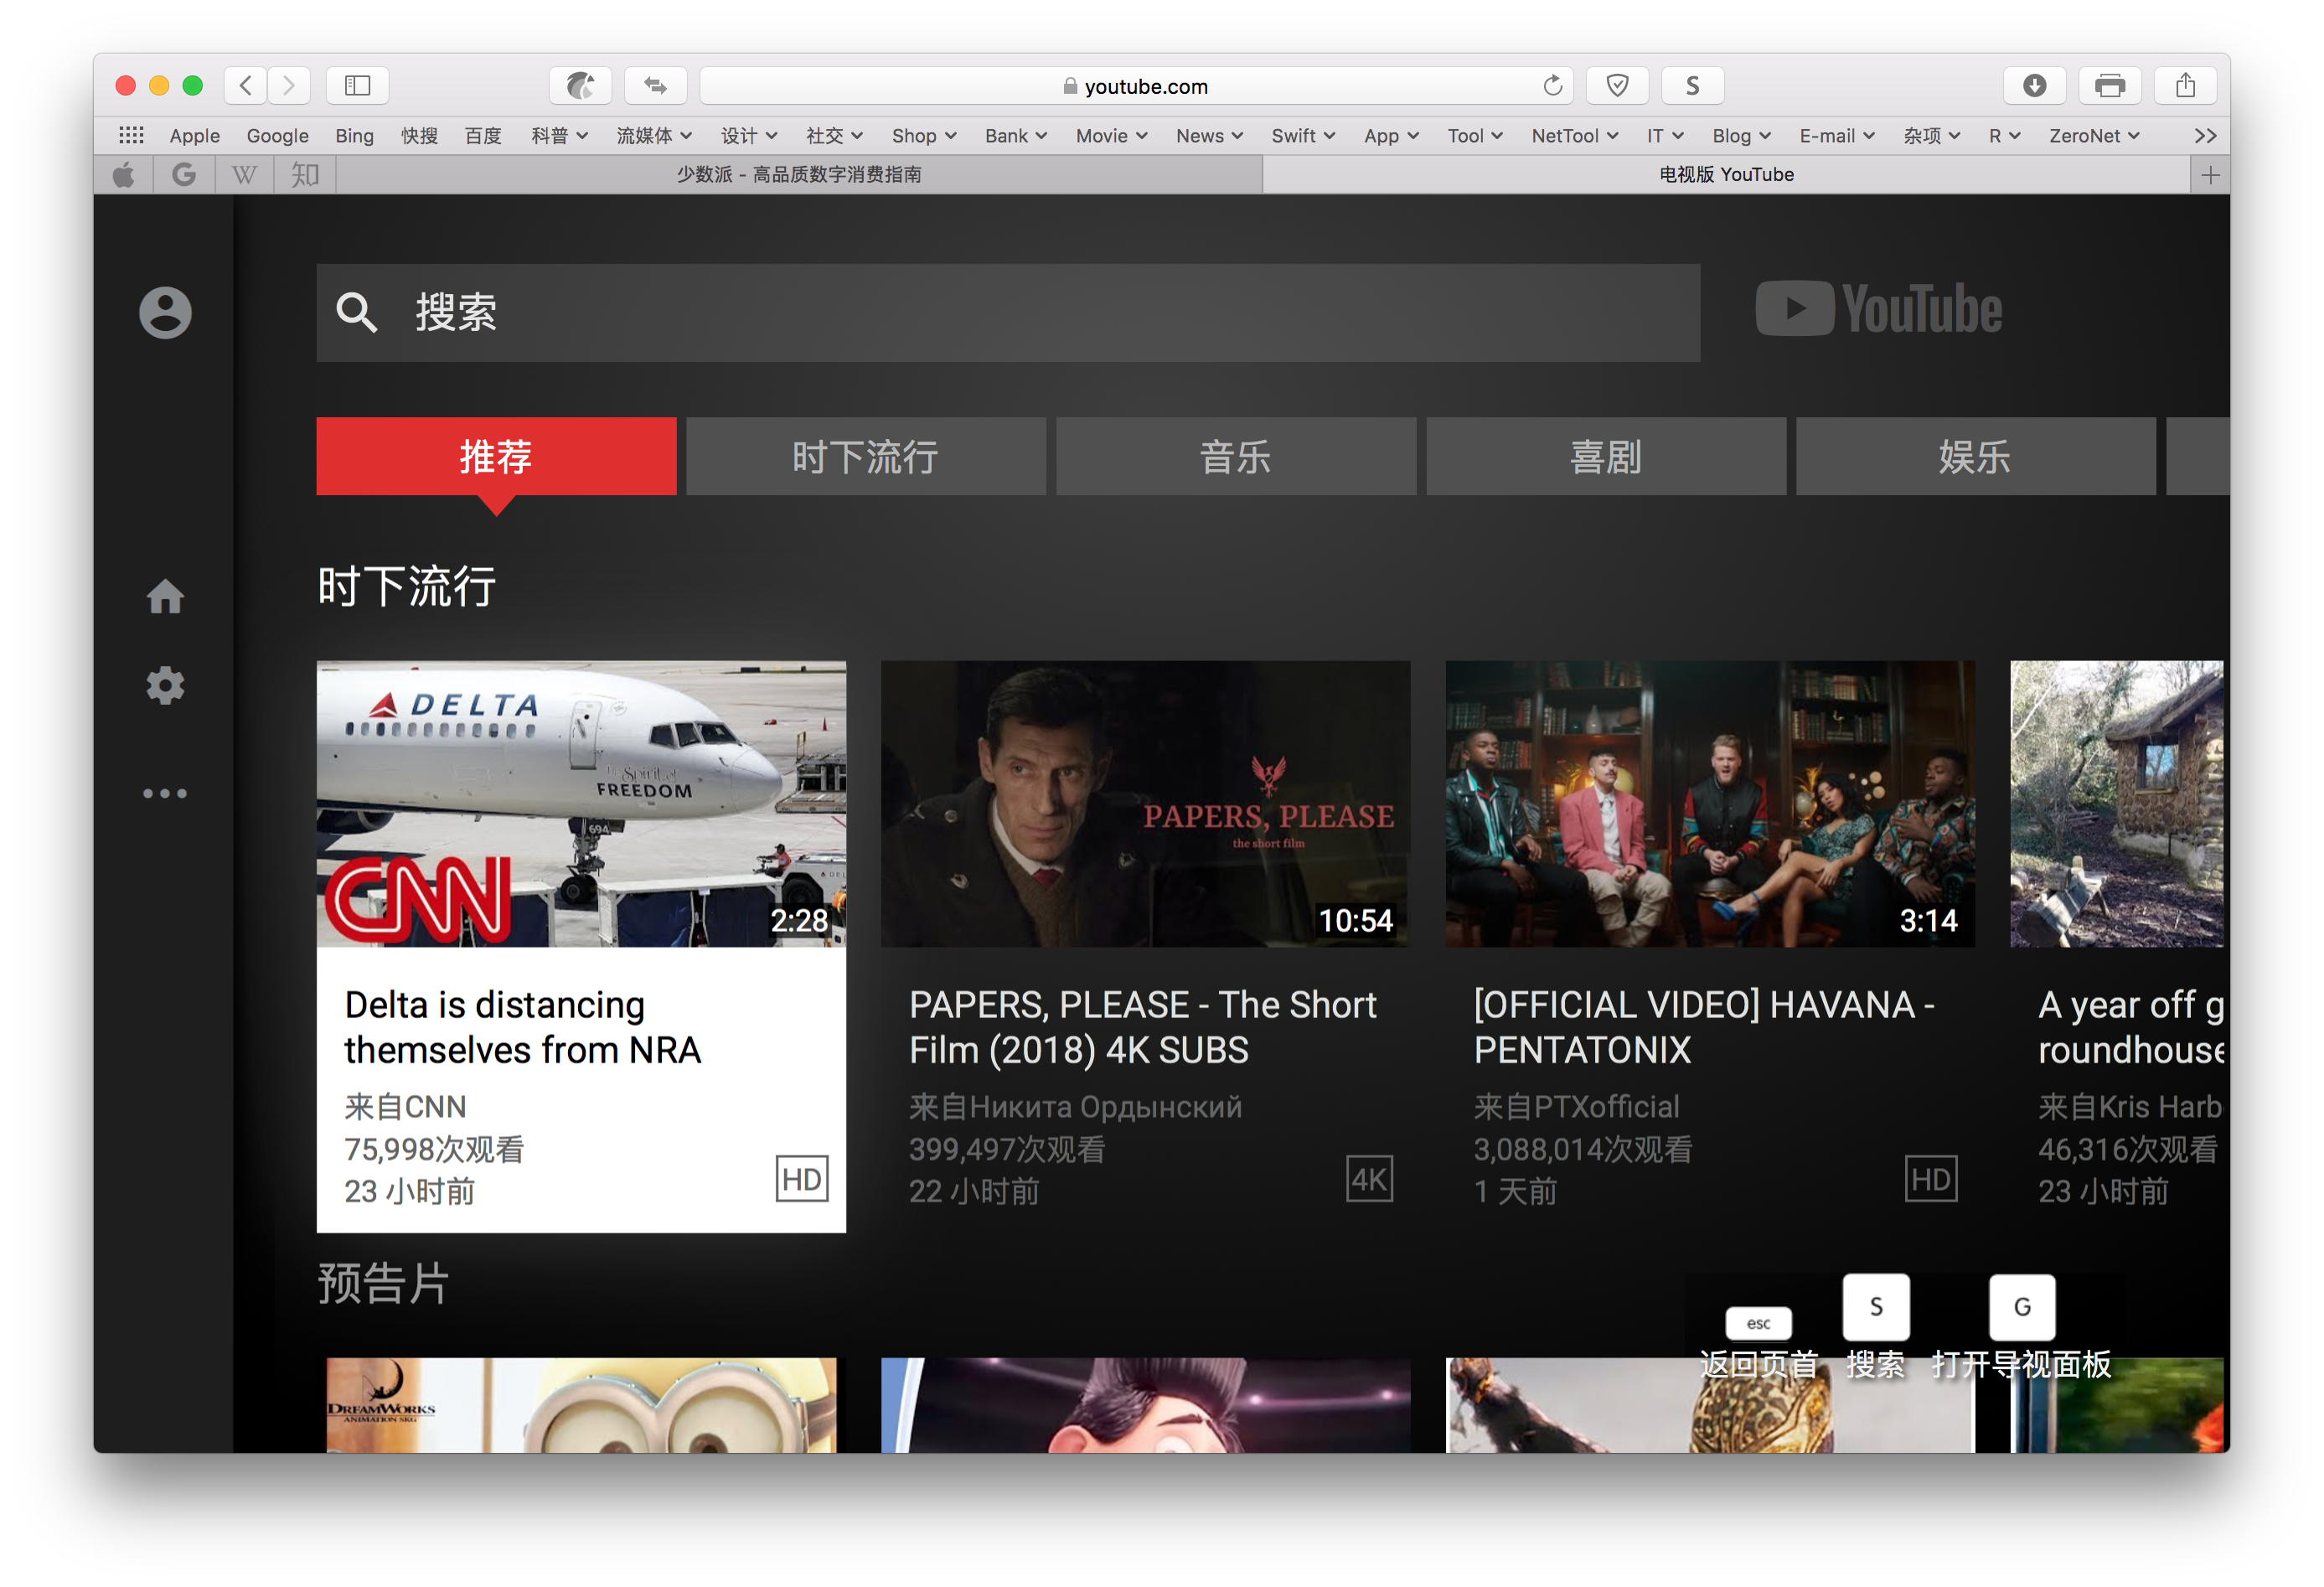The image size is (2324, 1587).
Task: Click the double-arrow extension icon in toolbar
Action: pyautogui.click(x=655, y=86)
